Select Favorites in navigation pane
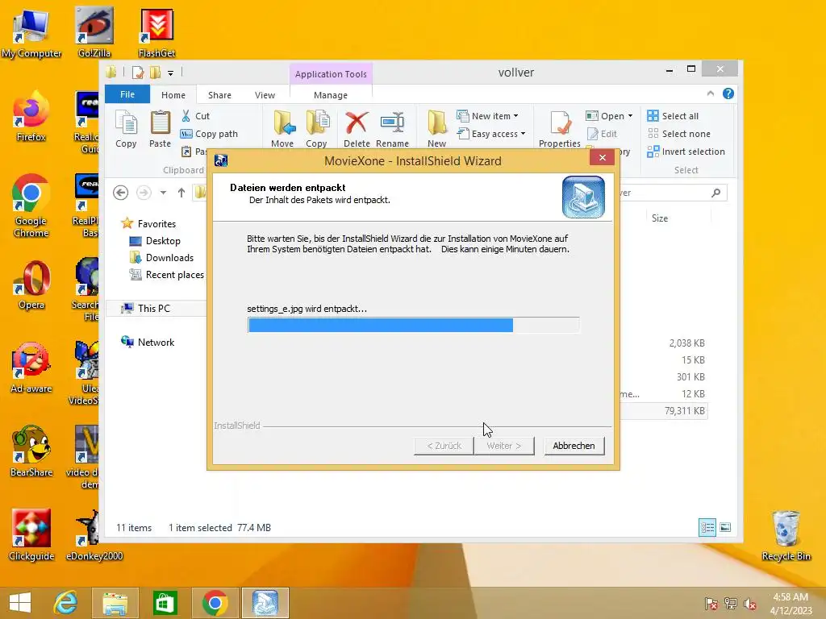This screenshot has width=826, height=619. pos(148,224)
